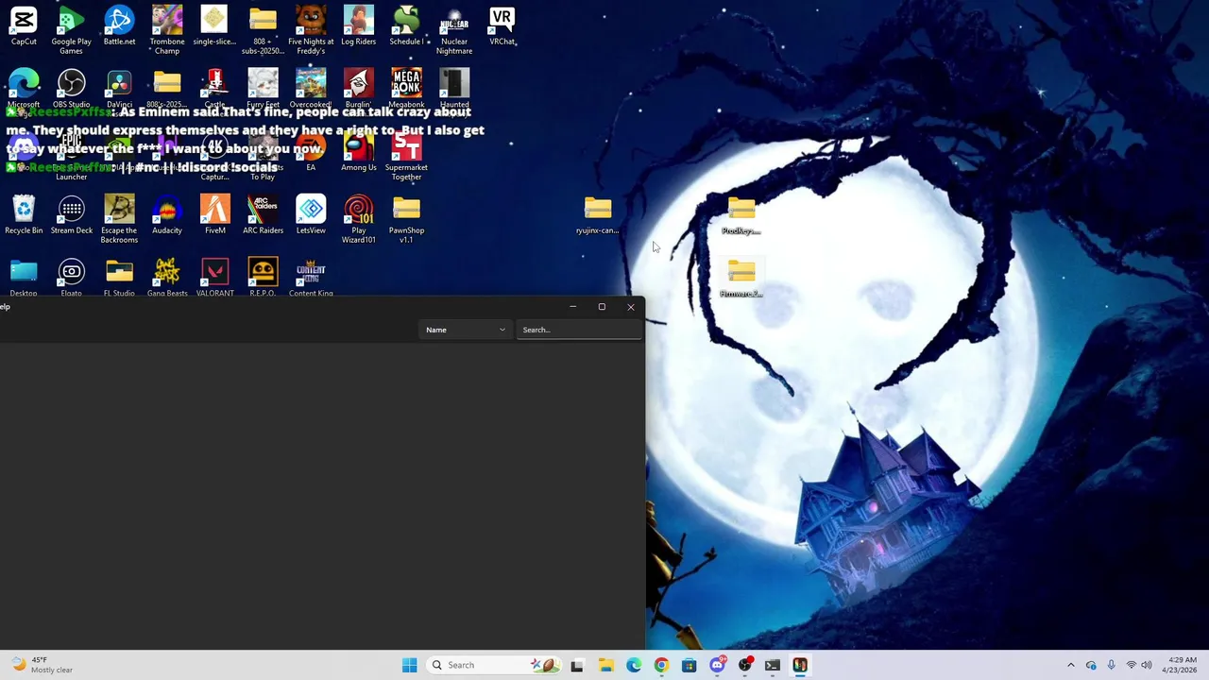Open the CapCut desktop shortcut
Viewport: 1209px width, 680px height.
(x=24, y=26)
